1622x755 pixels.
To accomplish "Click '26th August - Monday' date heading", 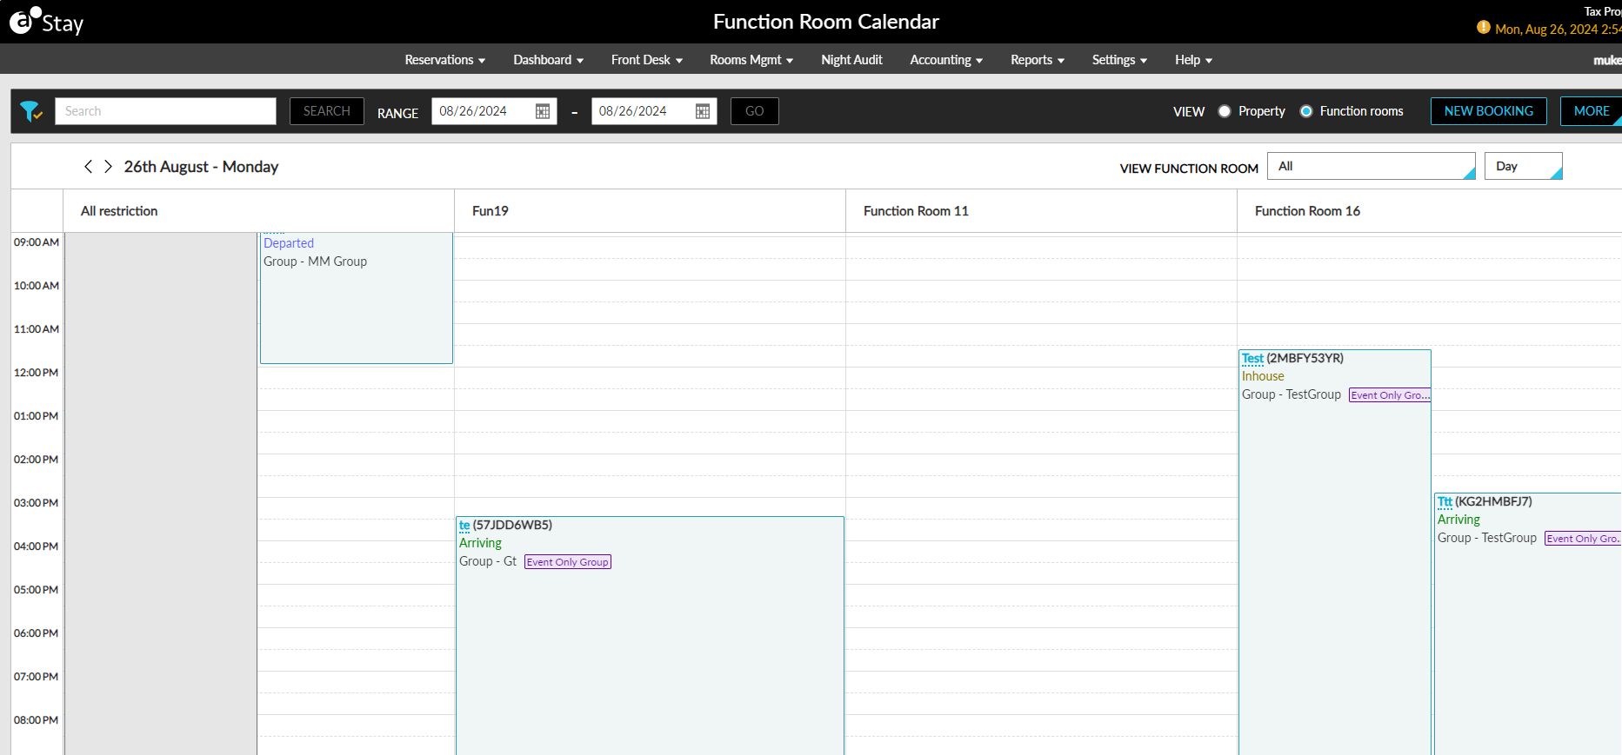I will pos(201,167).
